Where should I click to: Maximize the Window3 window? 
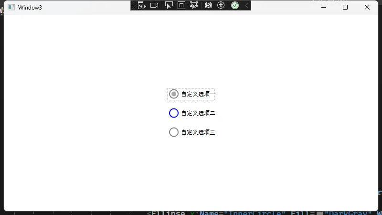(x=345, y=7)
